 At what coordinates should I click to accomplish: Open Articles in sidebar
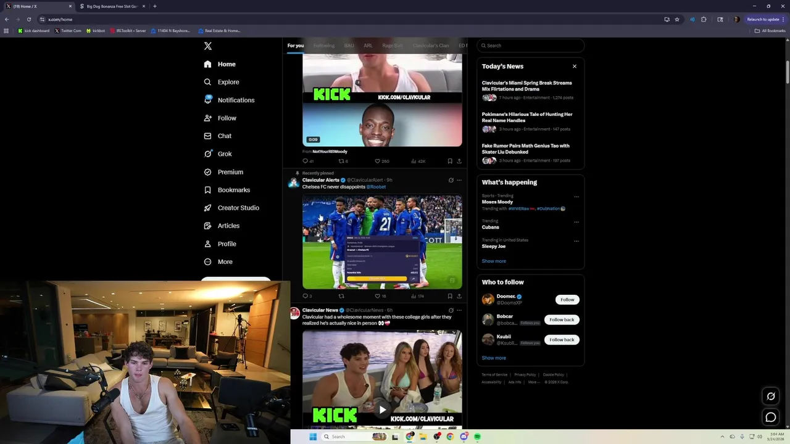click(222, 226)
